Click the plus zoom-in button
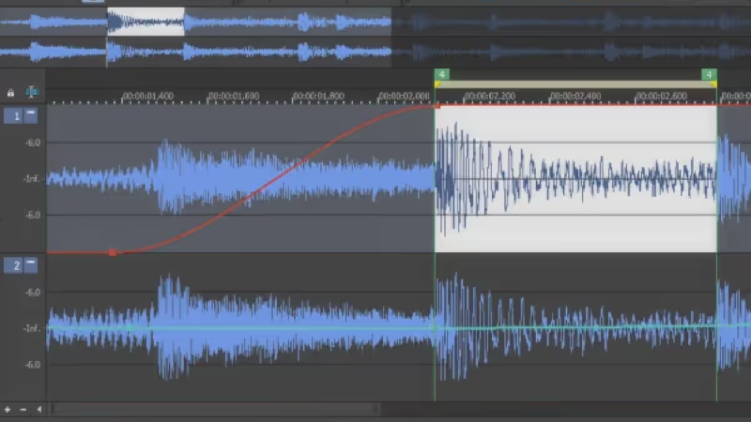The height and width of the screenshot is (422, 751). click(8, 410)
